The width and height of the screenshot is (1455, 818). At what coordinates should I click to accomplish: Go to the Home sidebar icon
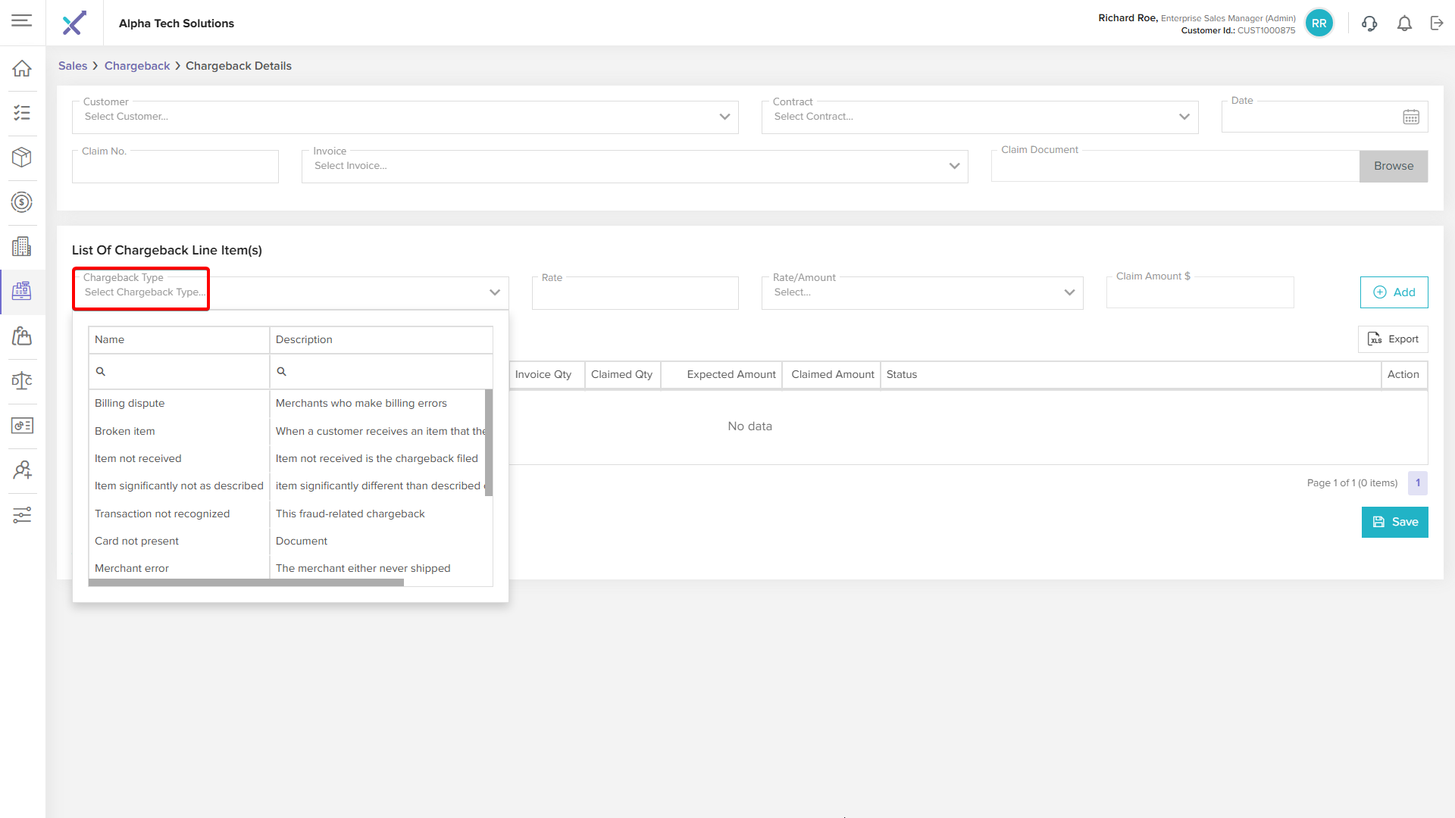coord(22,68)
